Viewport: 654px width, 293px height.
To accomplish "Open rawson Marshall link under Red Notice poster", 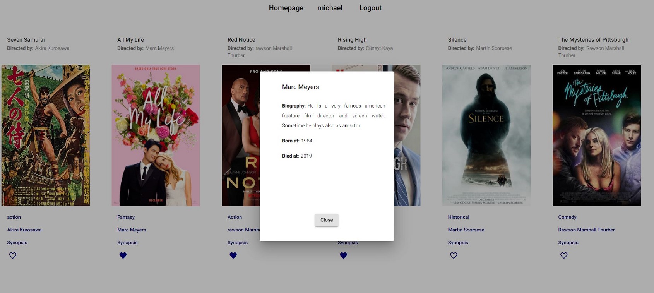I will pyautogui.click(x=243, y=230).
